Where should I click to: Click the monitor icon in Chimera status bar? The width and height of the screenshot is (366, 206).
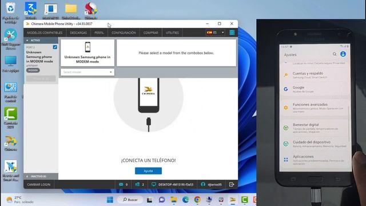click(x=154, y=184)
